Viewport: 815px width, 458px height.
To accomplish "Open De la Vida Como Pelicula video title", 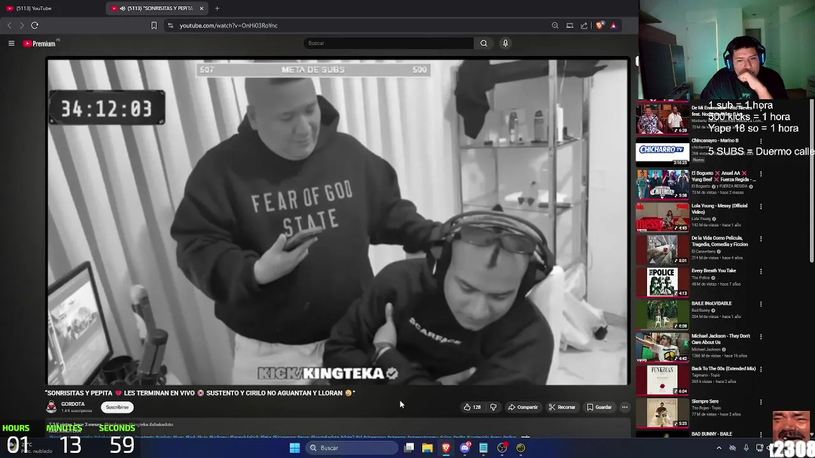I will (x=719, y=241).
